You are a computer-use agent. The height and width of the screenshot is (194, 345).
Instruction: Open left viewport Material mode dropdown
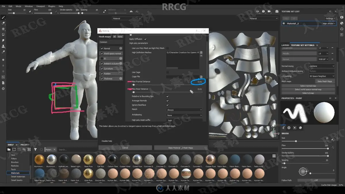[127, 18]
